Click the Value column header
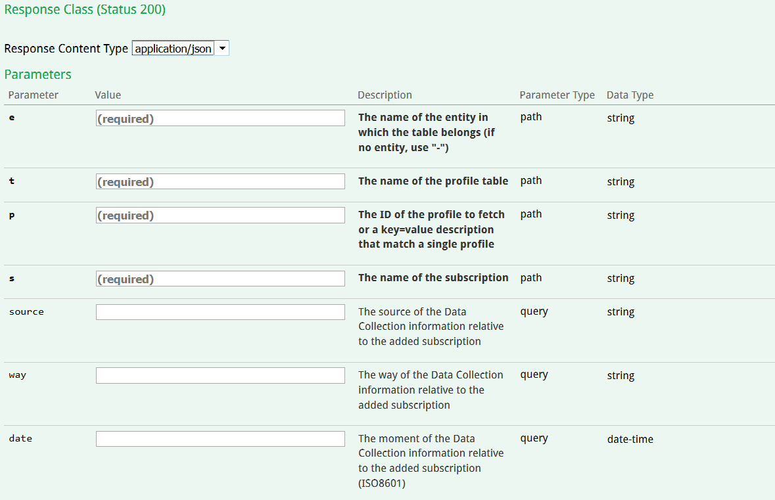 108,95
